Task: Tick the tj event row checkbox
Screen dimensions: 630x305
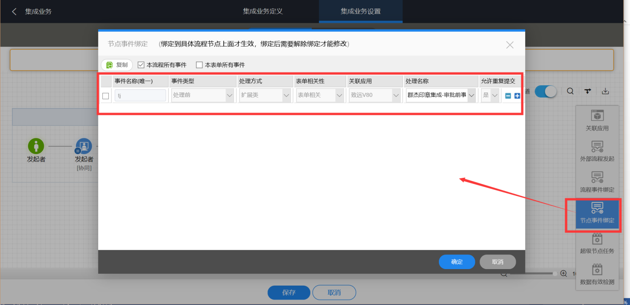Action: click(106, 96)
